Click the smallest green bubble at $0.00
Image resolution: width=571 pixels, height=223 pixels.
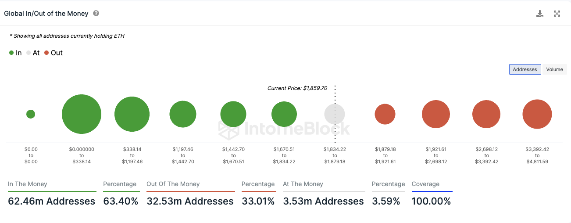coord(31,114)
